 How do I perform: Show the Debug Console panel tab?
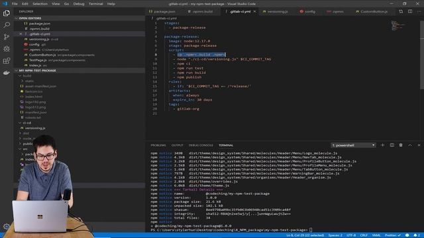[201, 145]
